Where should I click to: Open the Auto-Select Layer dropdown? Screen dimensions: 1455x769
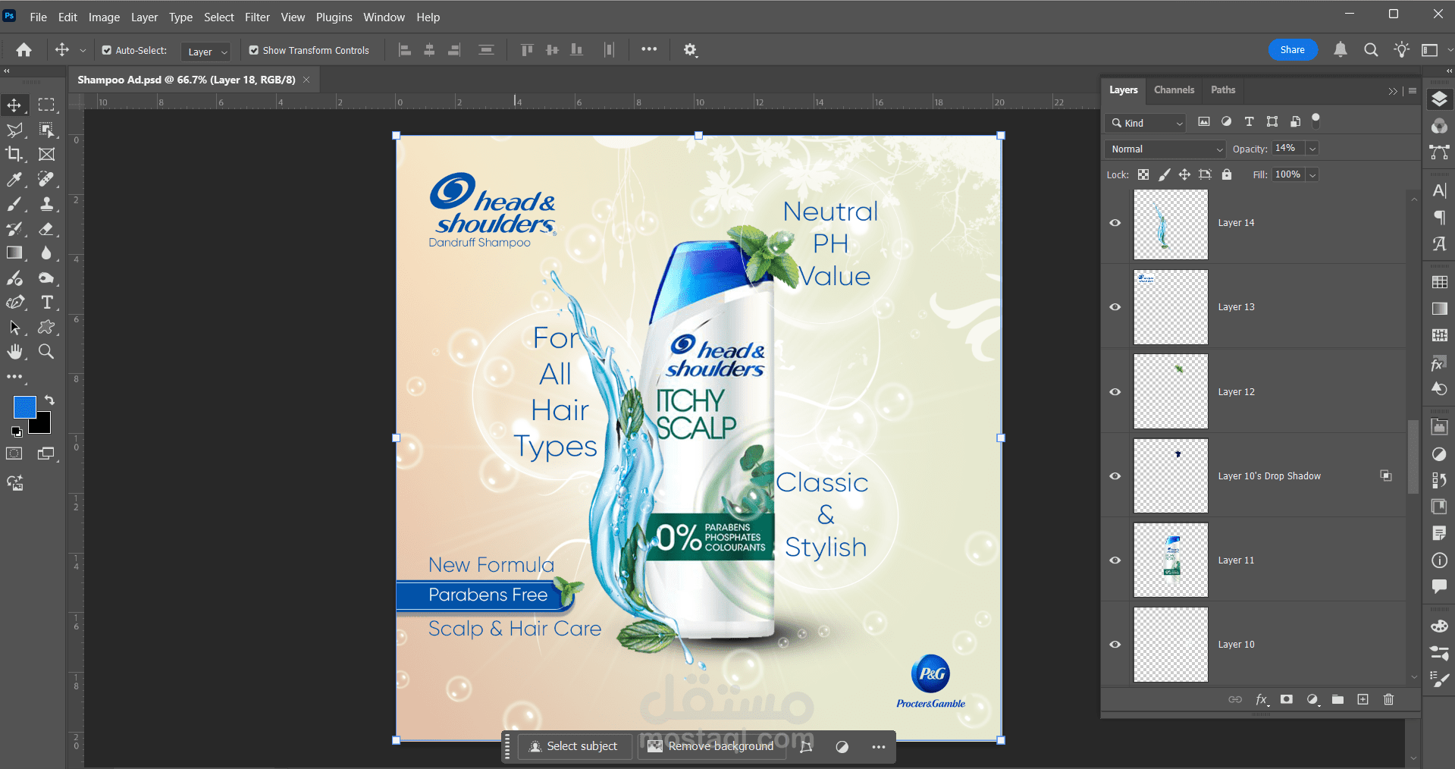206,52
